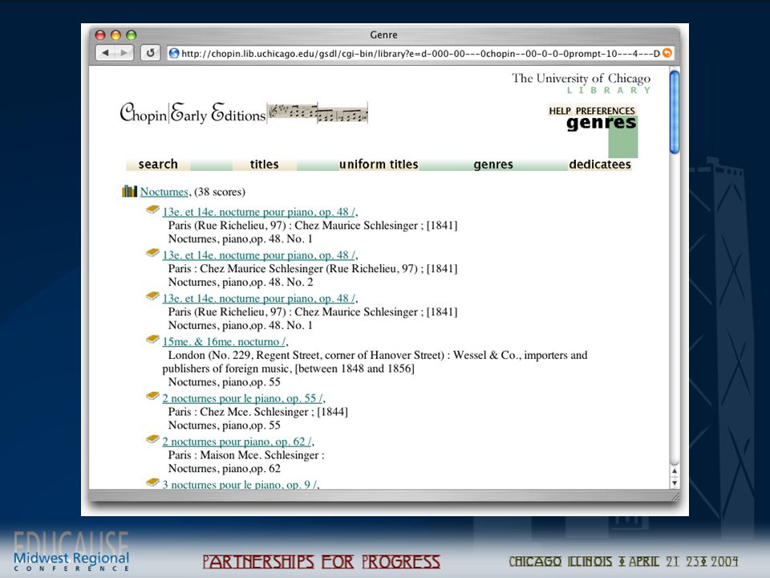Viewport: 770px width, 578px height.
Task: Click the globe icon in the address bar
Action: (174, 53)
